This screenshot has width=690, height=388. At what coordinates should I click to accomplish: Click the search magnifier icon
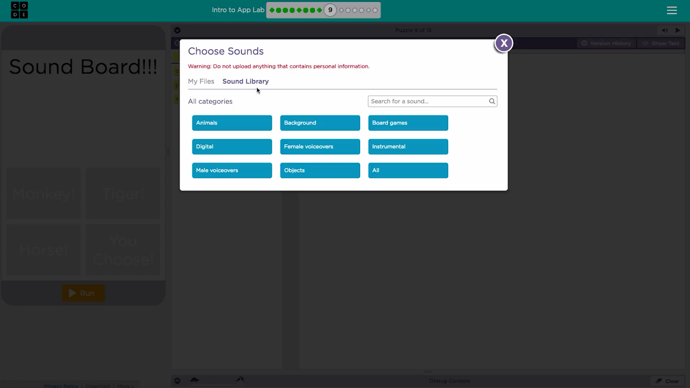point(492,101)
